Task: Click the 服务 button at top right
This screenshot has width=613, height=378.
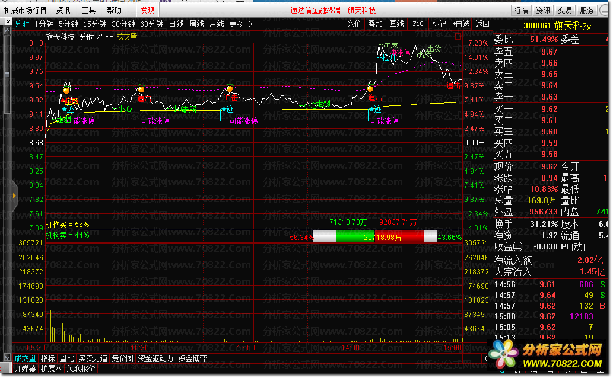Action: 587,11
